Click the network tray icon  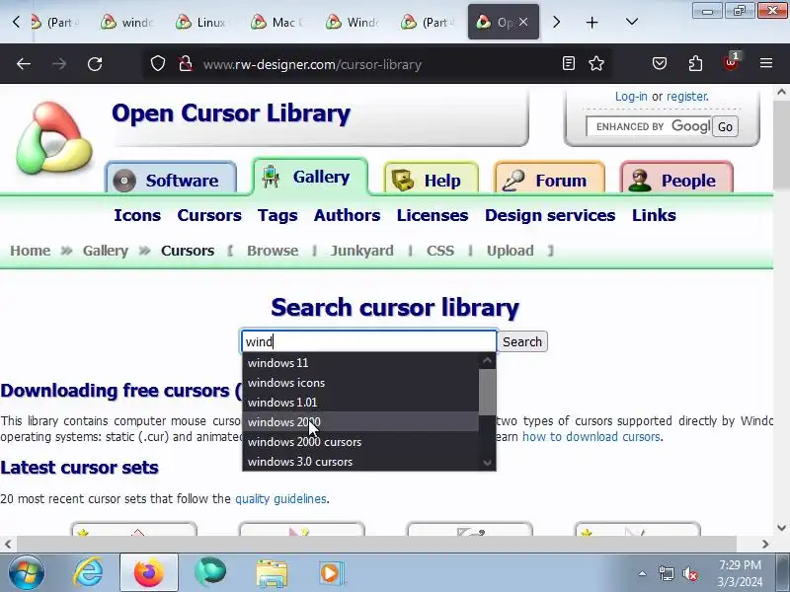tap(666, 573)
